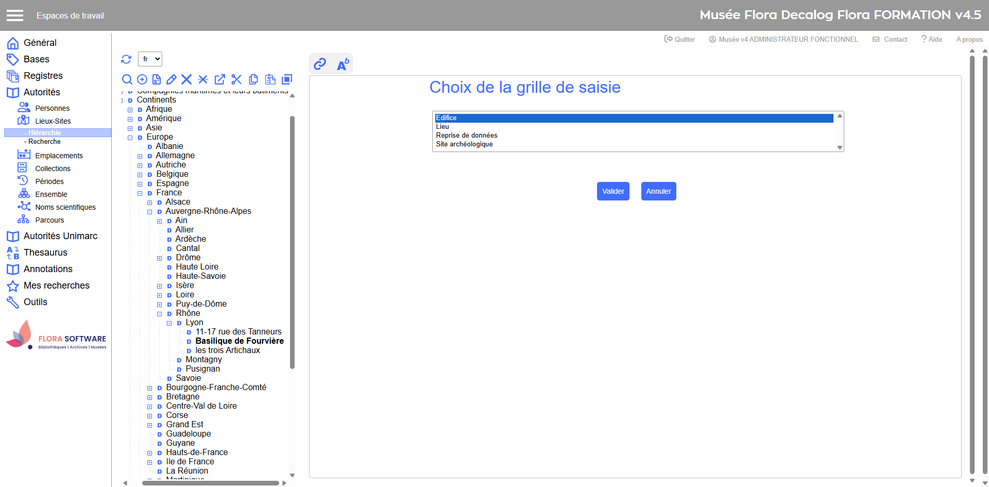Select Basilique de Fourvière tree item
The height and width of the screenshot is (487, 989).
(239, 341)
